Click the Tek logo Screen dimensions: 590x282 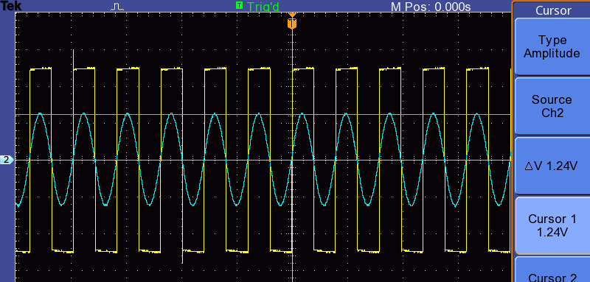pos(11,6)
